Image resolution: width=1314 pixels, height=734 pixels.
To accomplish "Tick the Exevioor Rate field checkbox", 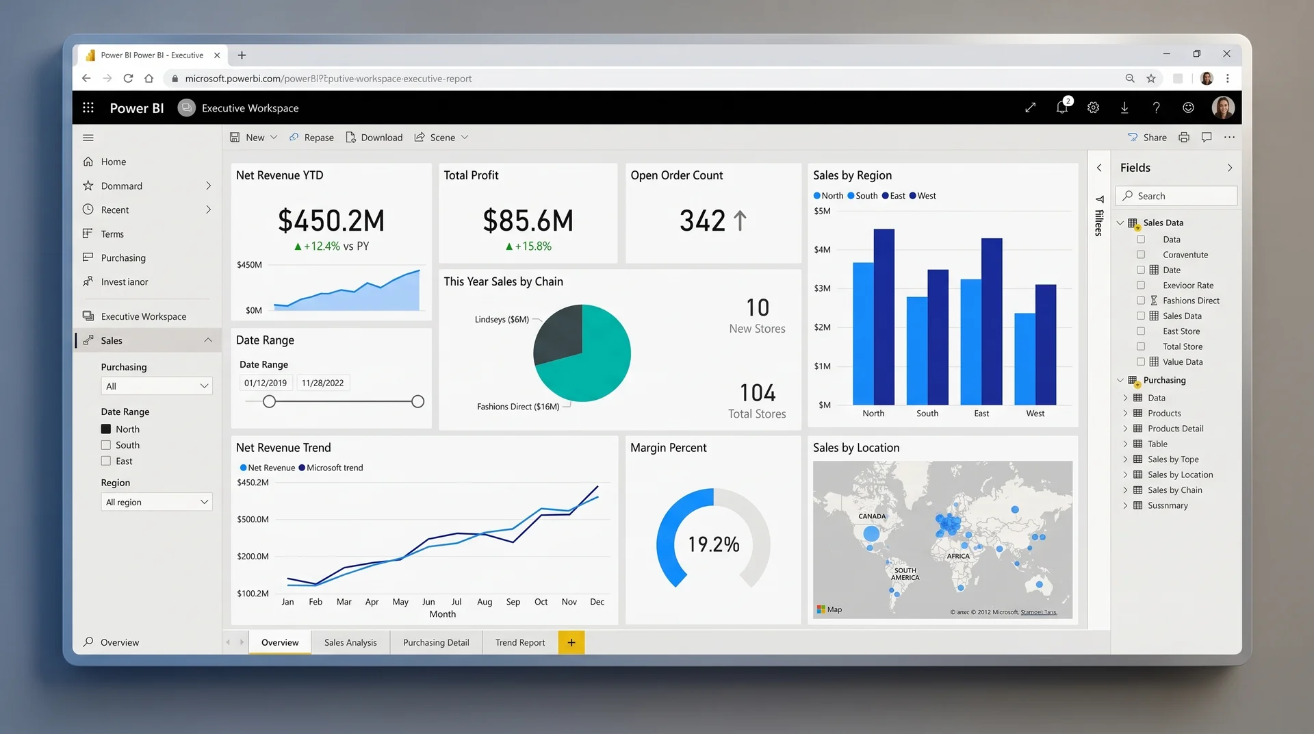I will 1141,286.
